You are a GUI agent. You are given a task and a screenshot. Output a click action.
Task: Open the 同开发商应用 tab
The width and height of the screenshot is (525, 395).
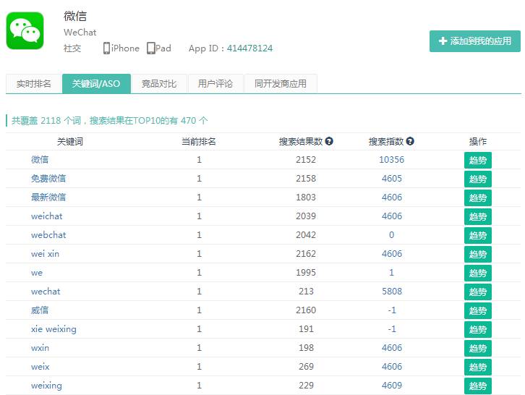click(x=281, y=83)
